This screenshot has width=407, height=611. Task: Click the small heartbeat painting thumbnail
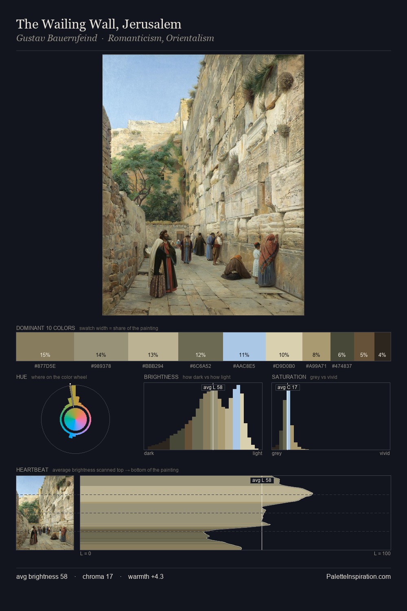(45, 513)
